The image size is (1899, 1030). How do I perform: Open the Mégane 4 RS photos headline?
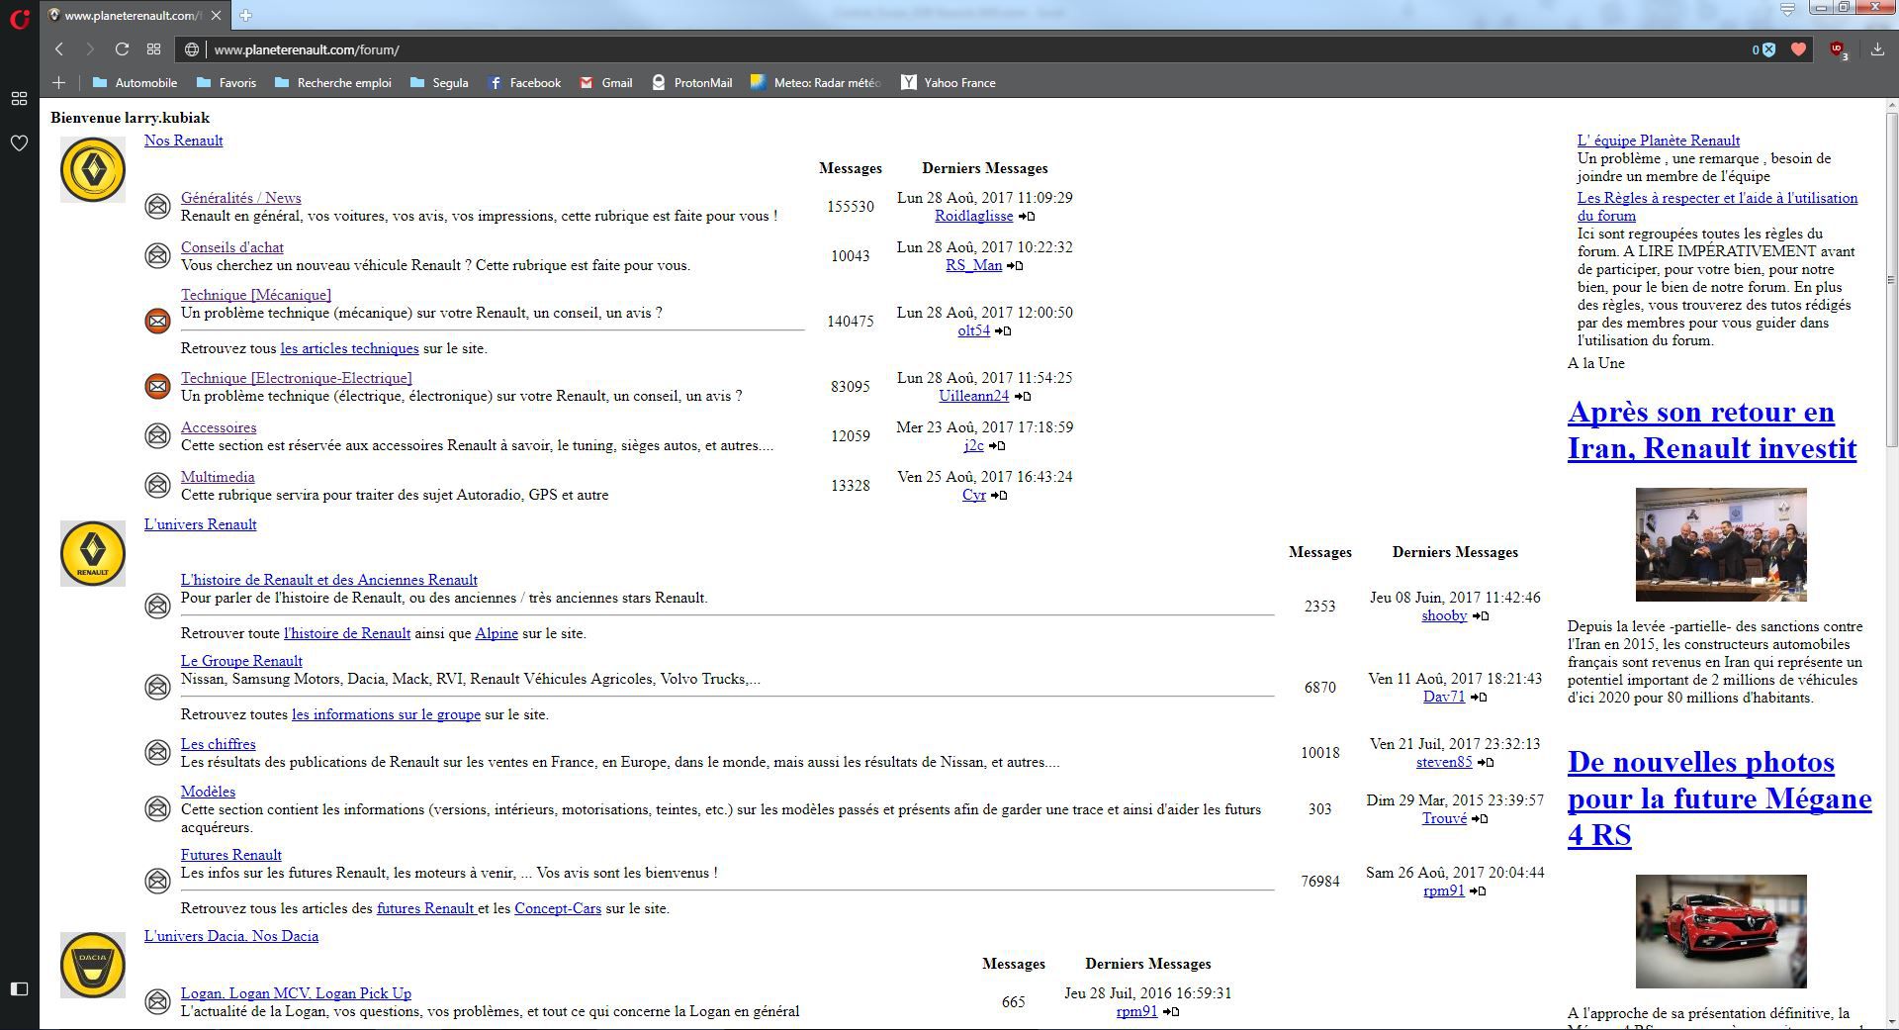(1719, 797)
